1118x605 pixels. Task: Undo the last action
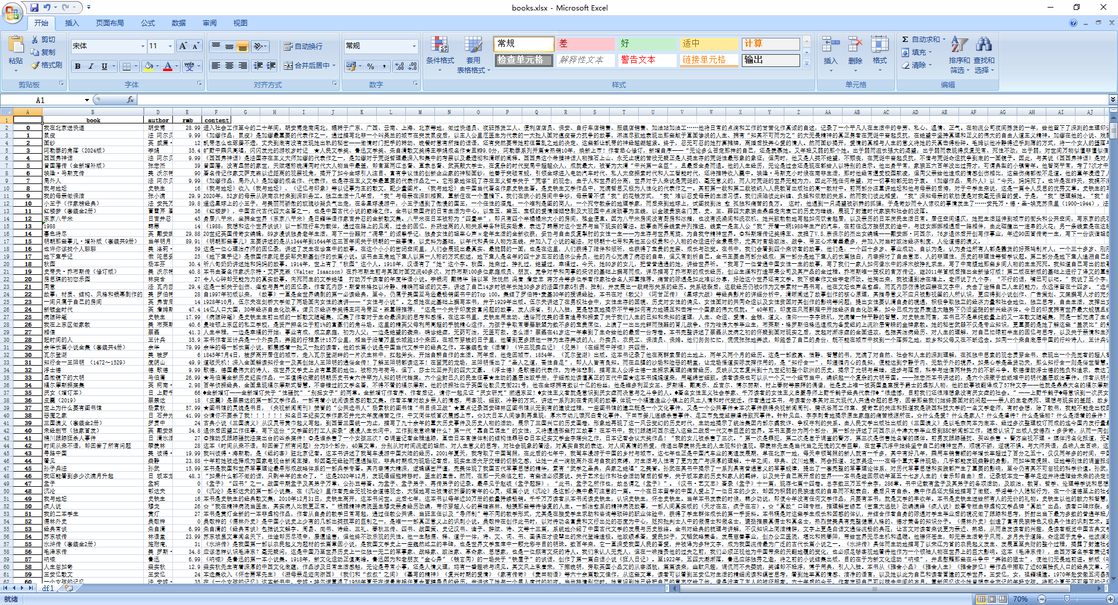click(47, 8)
